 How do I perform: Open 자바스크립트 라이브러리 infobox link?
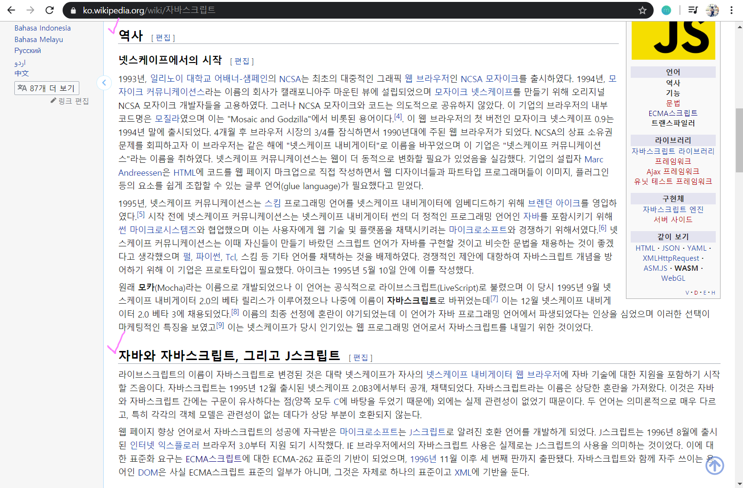[x=673, y=151]
